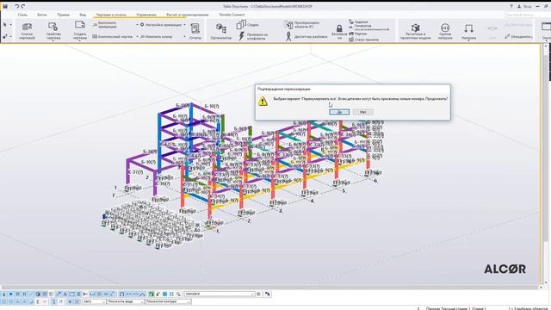Select the Управление ribbon tab
This screenshot has width=551, height=310.
[x=146, y=15]
